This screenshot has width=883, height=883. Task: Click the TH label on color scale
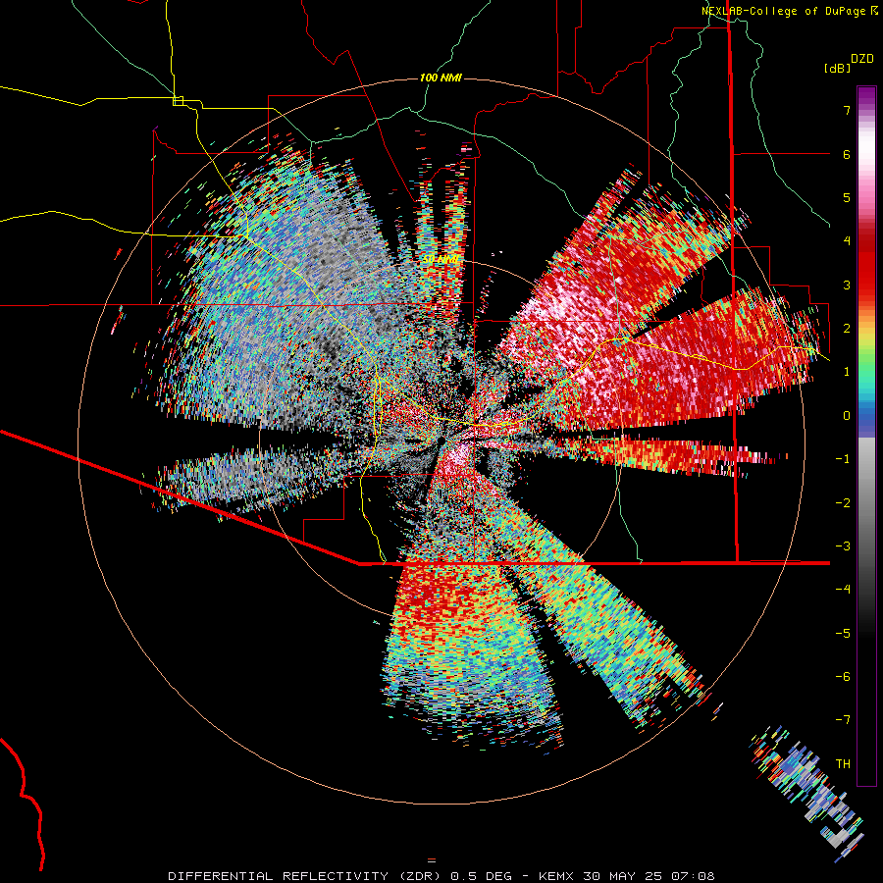tap(843, 764)
